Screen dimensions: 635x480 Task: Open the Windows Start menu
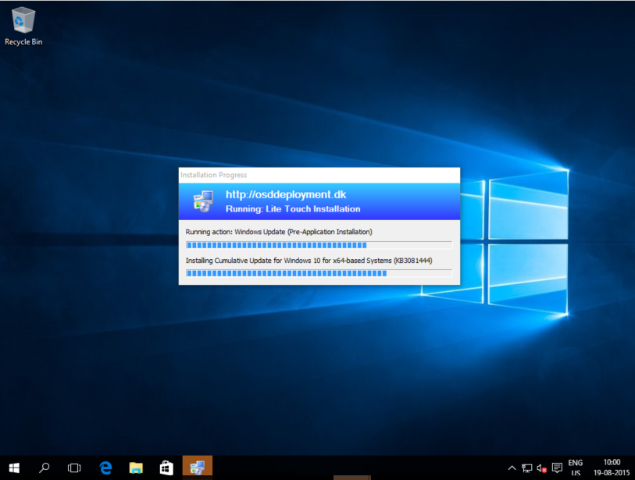14,468
